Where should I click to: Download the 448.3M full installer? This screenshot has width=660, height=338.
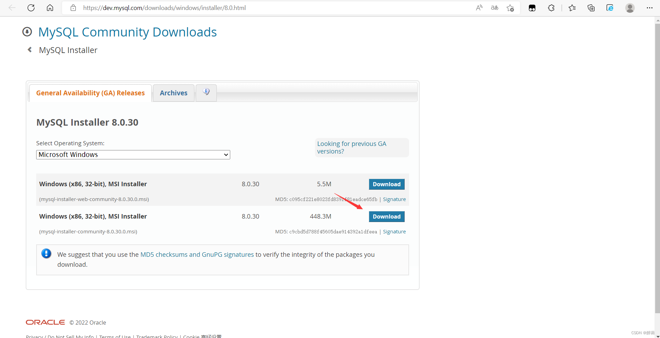tap(387, 216)
